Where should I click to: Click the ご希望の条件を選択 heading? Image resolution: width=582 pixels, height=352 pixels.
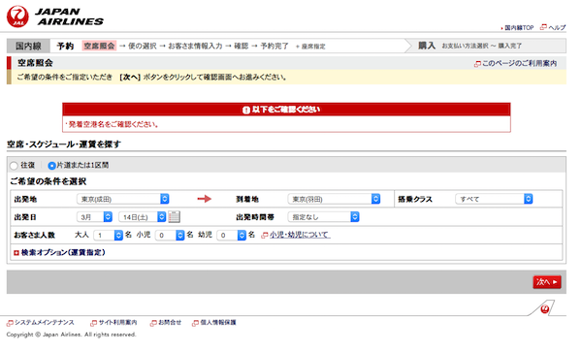pos(48,181)
